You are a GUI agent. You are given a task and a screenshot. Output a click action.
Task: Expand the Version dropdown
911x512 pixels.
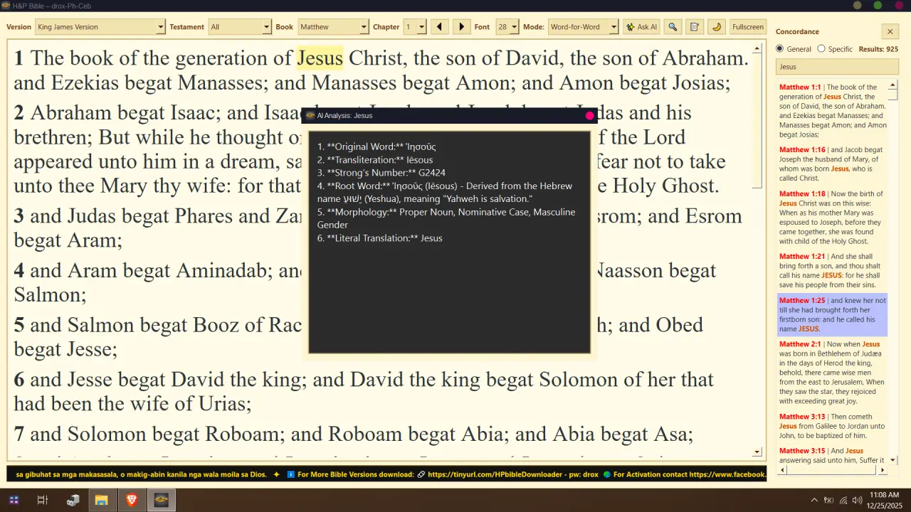click(x=100, y=27)
